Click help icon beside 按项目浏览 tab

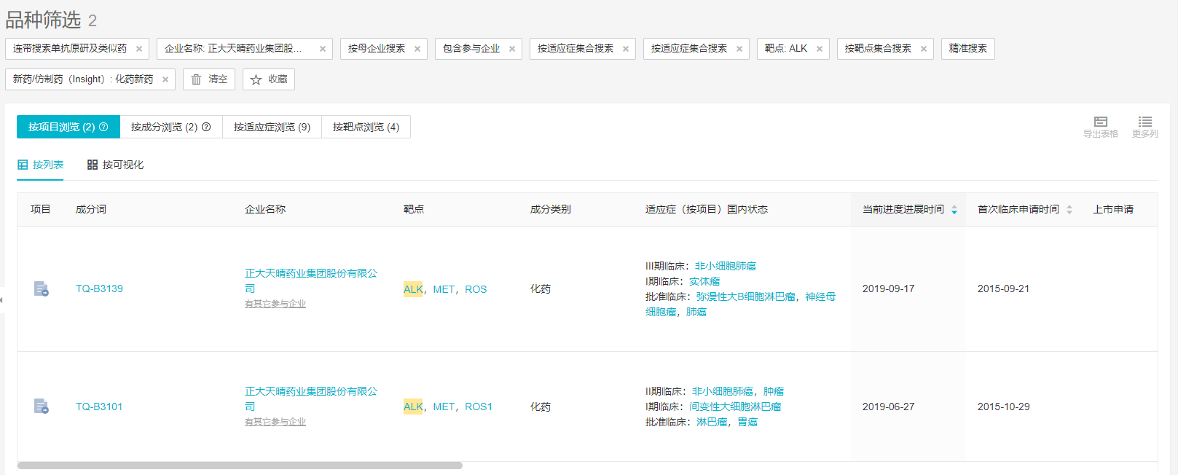pyautogui.click(x=103, y=127)
